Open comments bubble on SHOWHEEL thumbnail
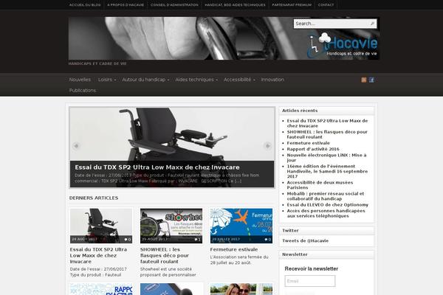The width and height of the screenshot is (443, 295). pyautogui.click(x=197, y=240)
